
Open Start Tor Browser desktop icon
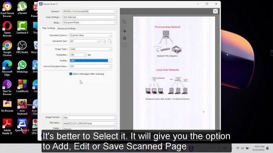coord(7,88)
